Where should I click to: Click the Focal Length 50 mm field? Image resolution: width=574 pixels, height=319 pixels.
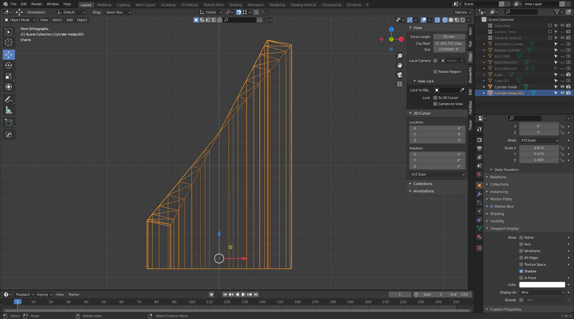click(449, 37)
